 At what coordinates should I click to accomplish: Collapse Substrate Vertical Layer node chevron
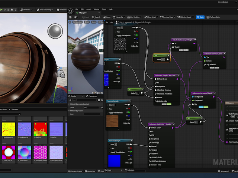(x=225, y=53)
